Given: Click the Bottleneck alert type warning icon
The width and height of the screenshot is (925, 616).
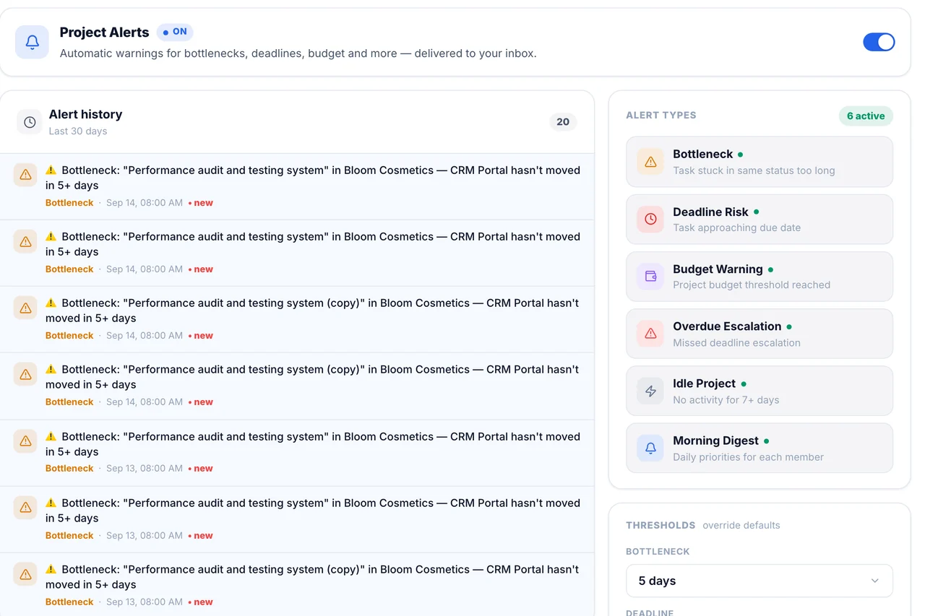Looking at the screenshot, I should tap(650, 162).
